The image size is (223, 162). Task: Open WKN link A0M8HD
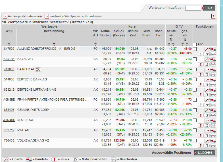coord(9,99)
